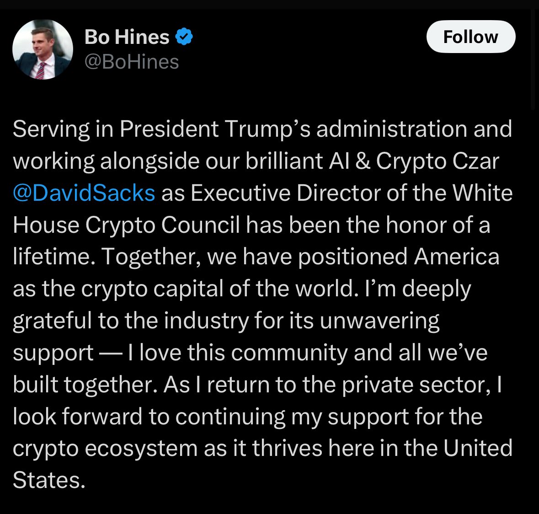This screenshot has width=539, height=514.
Task: Click "House Crypto Council" in the post
Action: pos(126,225)
